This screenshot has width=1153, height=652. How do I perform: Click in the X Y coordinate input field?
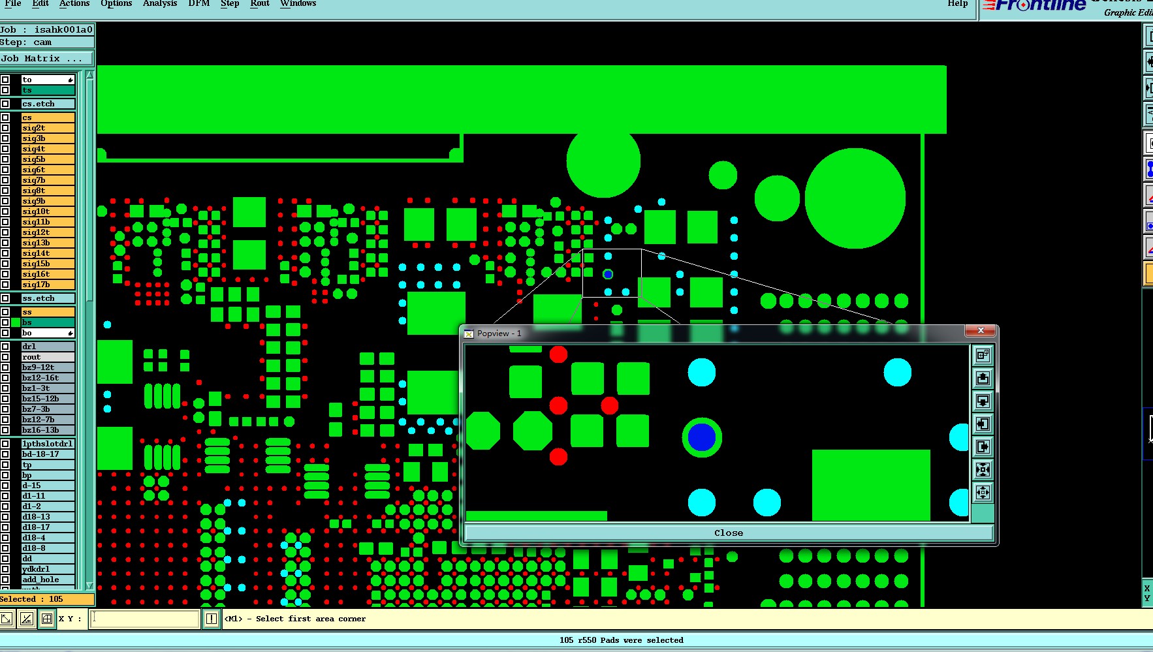[144, 619]
